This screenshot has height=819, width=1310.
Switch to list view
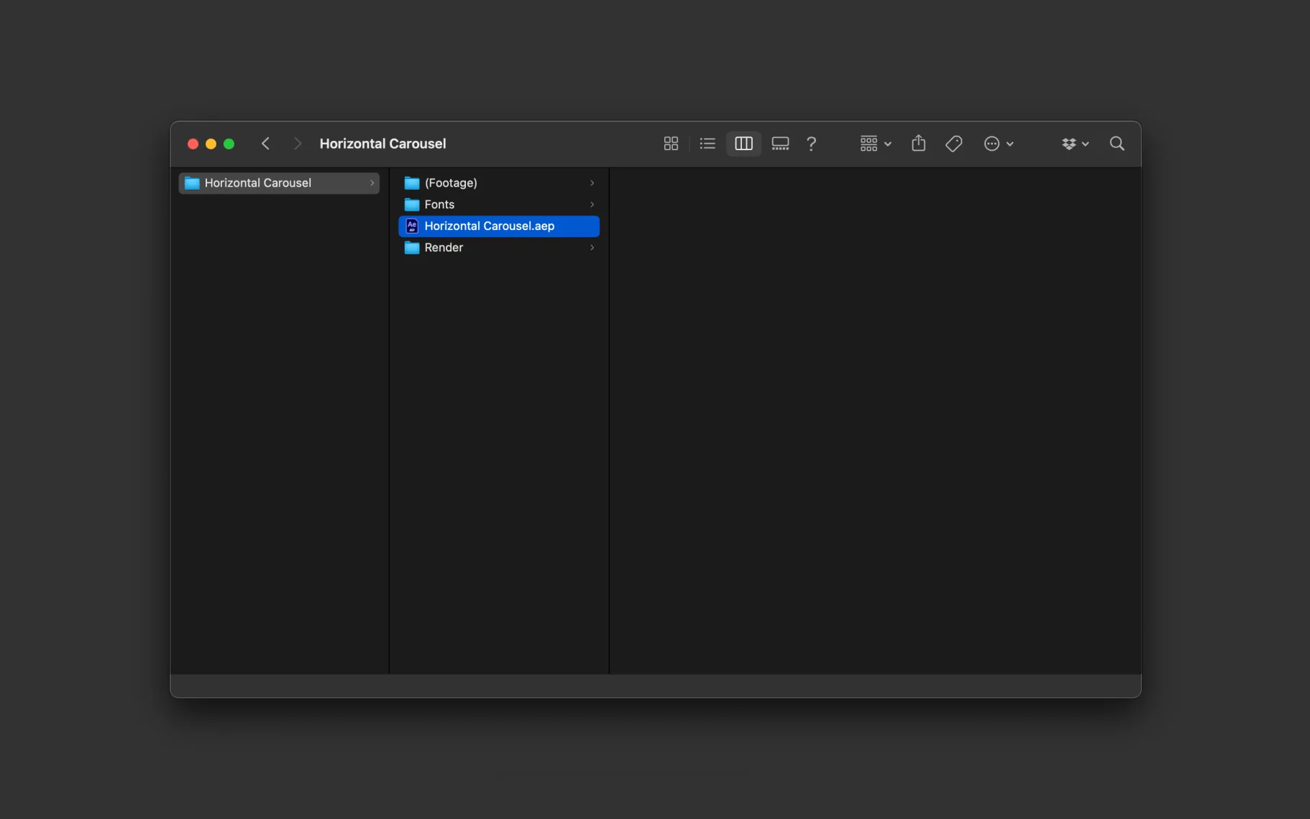coord(707,144)
